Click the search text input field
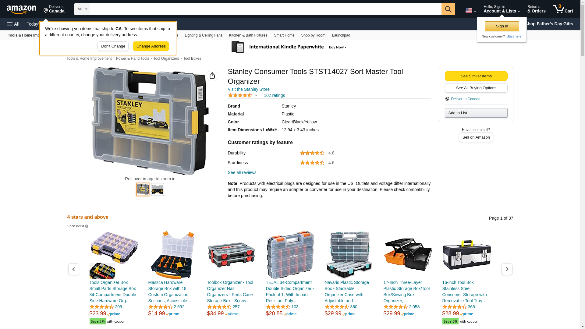The width and height of the screenshot is (585, 329). pos(266,9)
